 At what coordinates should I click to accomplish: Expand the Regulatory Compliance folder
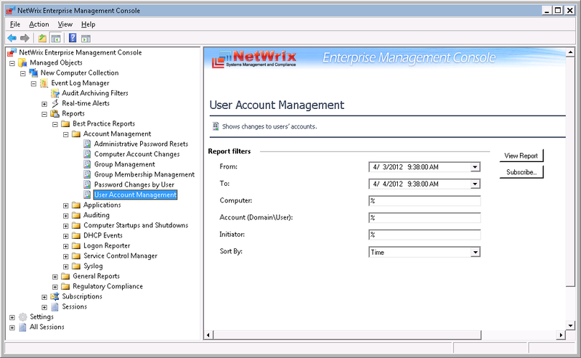[x=55, y=287]
